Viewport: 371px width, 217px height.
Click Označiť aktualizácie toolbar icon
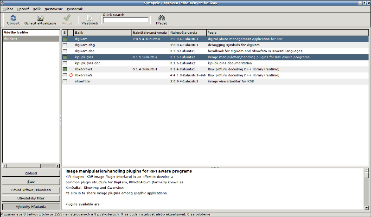(x=40, y=18)
